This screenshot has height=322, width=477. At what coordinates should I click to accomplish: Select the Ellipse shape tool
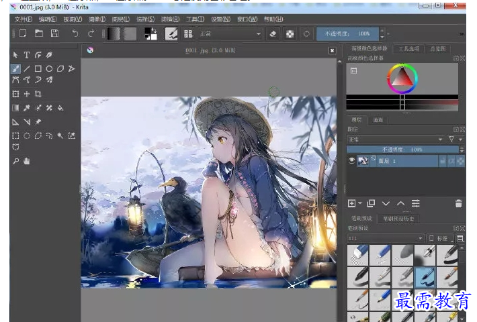49,68
